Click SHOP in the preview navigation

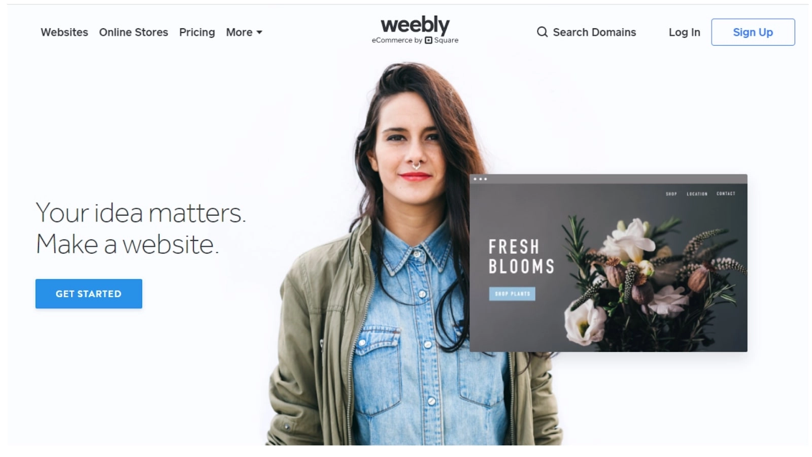(x=671, y=194)
